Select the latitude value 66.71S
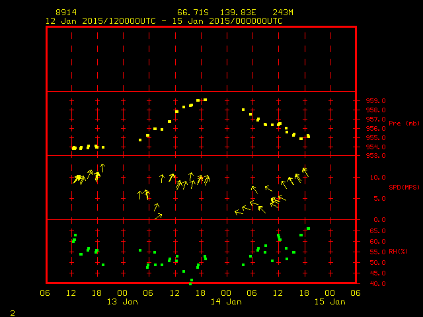423x317 pixels. tap(190, 13)
